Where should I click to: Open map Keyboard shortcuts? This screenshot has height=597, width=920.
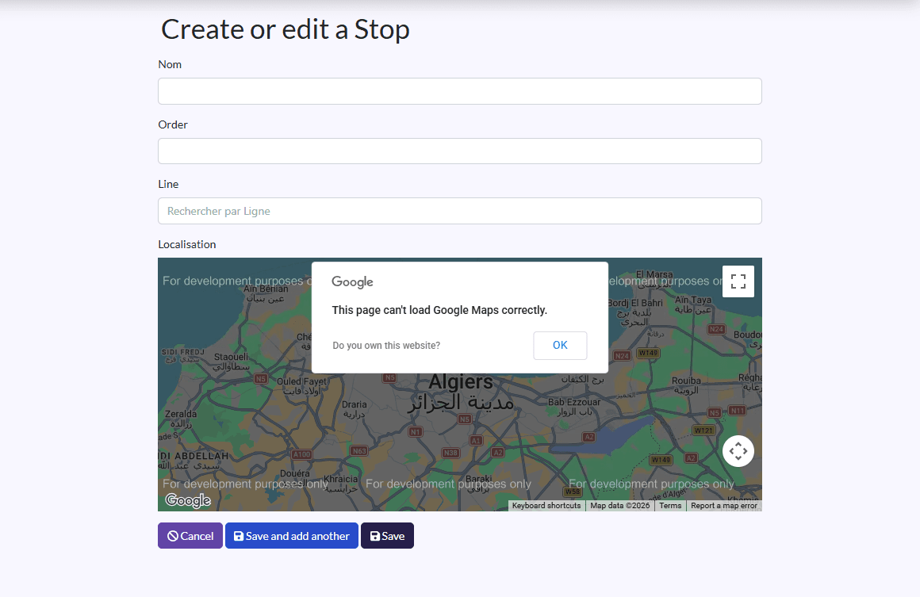(546, 506)
